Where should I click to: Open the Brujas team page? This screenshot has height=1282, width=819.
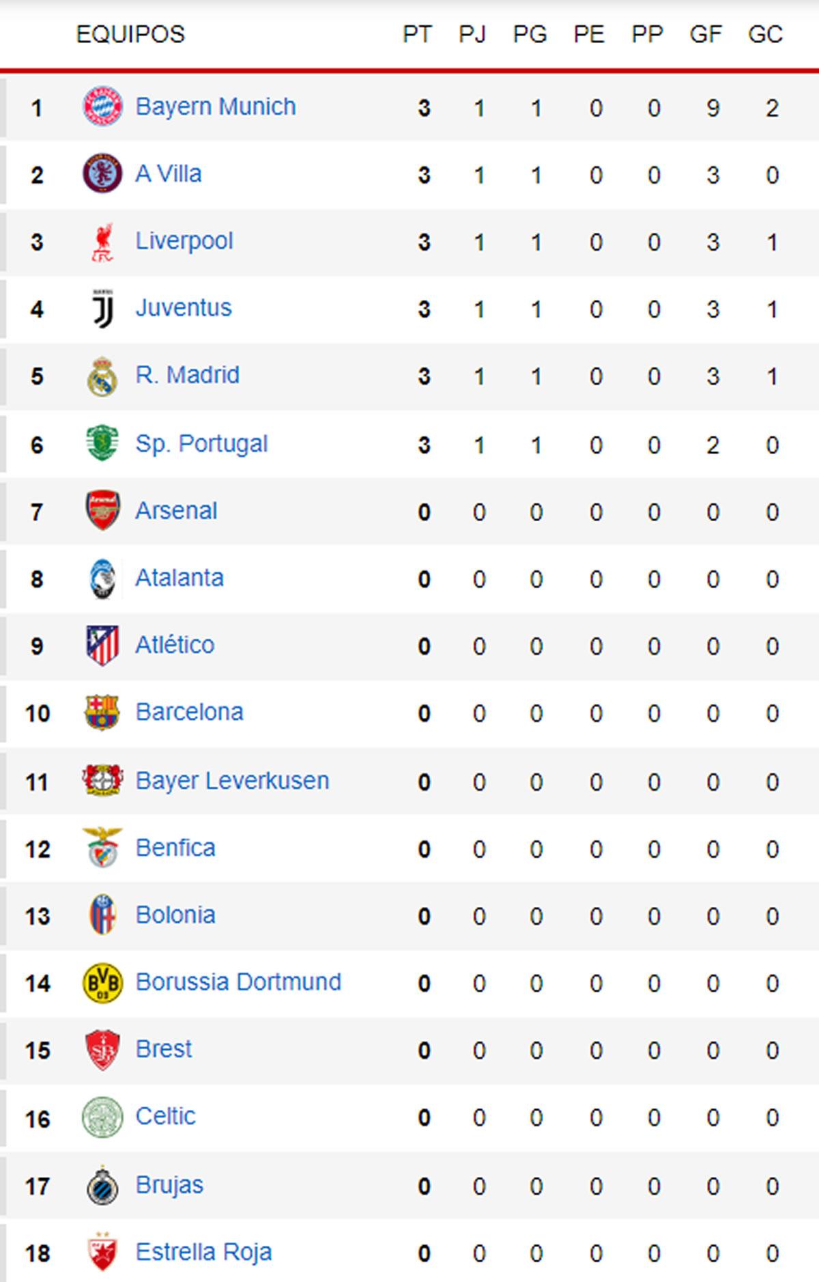169,1184
